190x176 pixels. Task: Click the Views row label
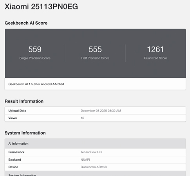pyautogui.click(x=13, y=118)
